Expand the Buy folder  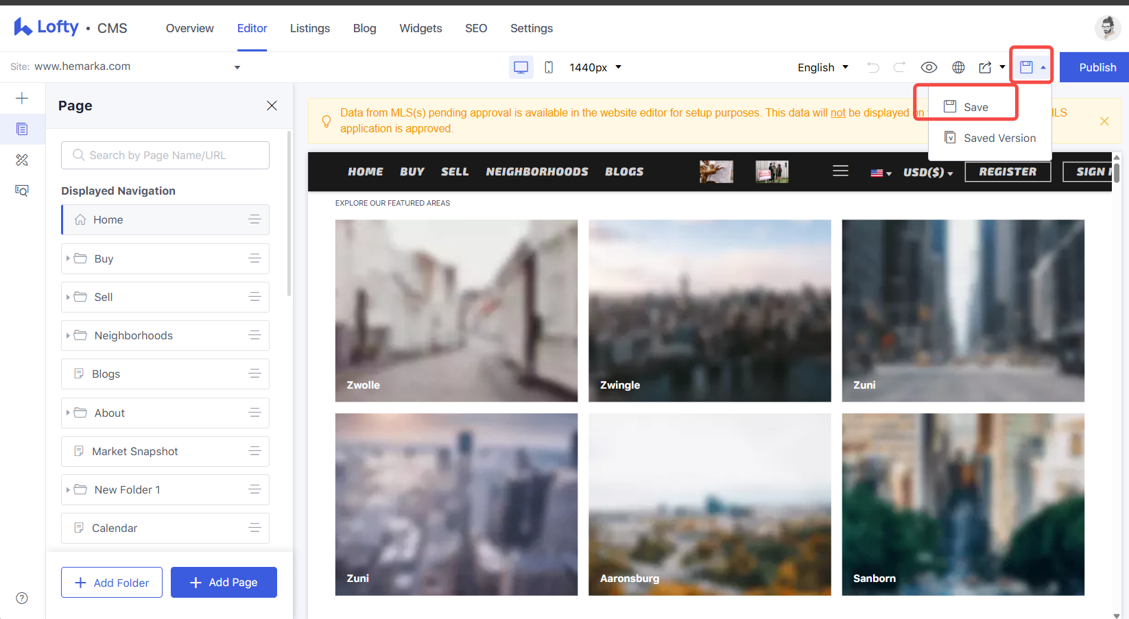(68, 258)
